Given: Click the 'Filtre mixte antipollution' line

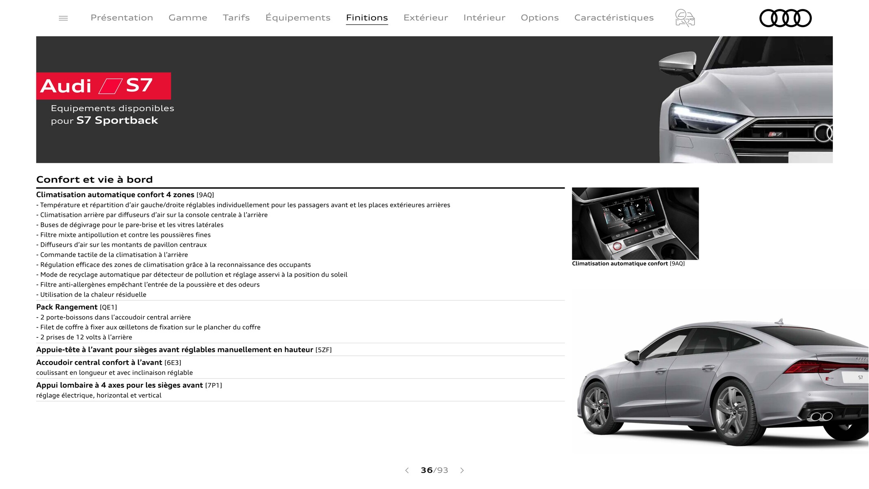Looking at the screenshot, I should (123, 235).
